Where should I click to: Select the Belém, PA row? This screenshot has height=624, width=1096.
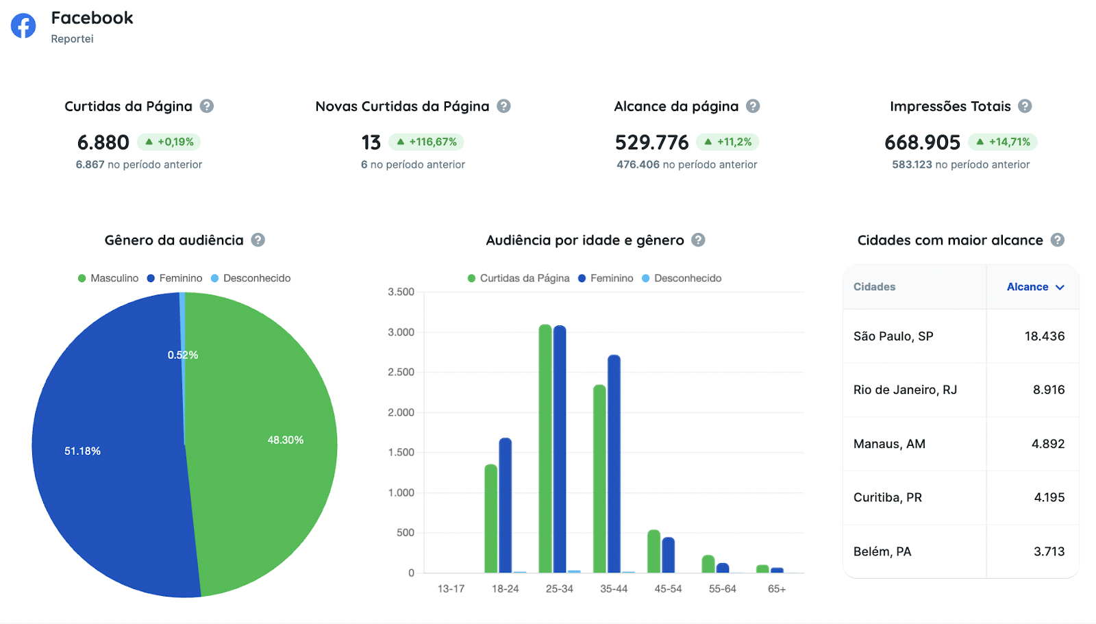[961, 551]
